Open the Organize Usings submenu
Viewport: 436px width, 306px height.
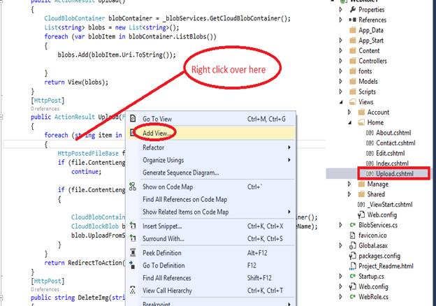[x=211, y=160]
